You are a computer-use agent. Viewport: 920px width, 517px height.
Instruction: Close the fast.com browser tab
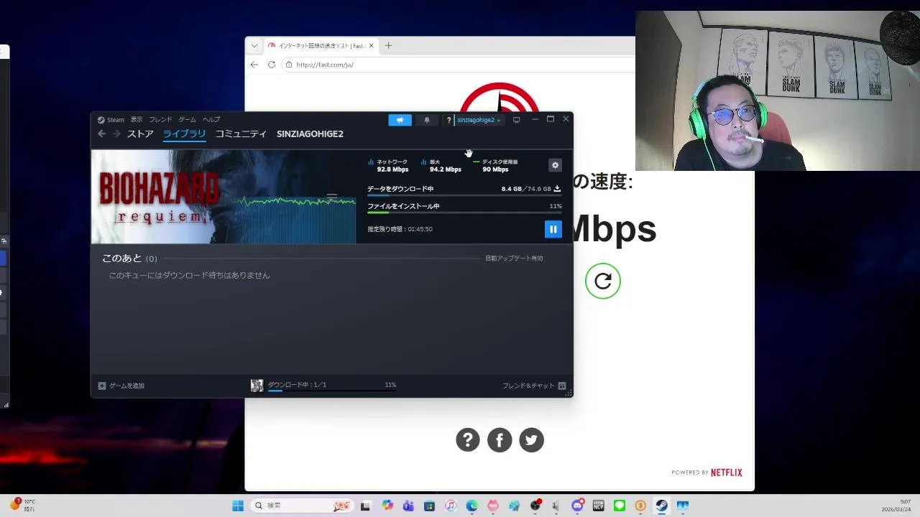tap(371, 45)
